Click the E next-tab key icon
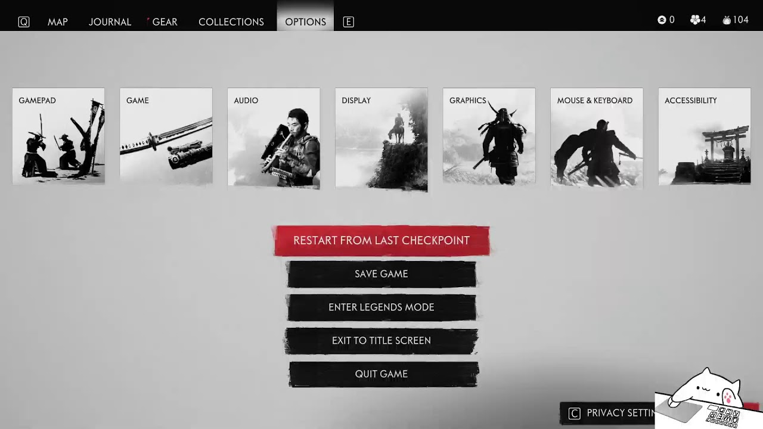 point(349,22)
